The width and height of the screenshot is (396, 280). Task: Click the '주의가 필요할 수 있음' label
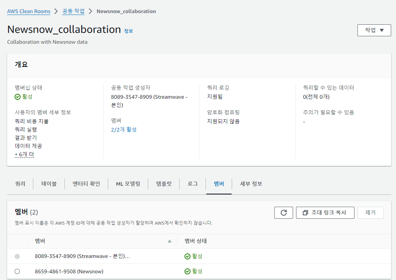tap(329, 112)
